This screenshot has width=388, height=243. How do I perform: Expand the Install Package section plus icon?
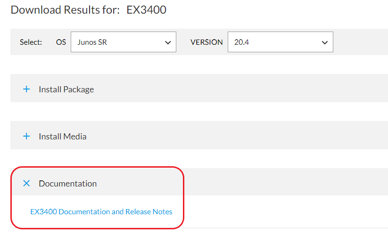(x=26, y=89)
